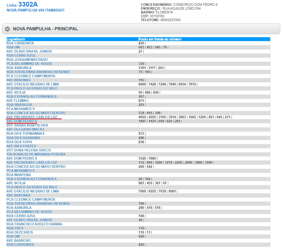Select TRI HORACIO DE MIRANDA PEREIRA link
The width and height of the screenshot is (282, 251).
pyautogui.click(x=36, y=154)
